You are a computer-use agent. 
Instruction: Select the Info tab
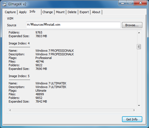click(x=35, y=12)
